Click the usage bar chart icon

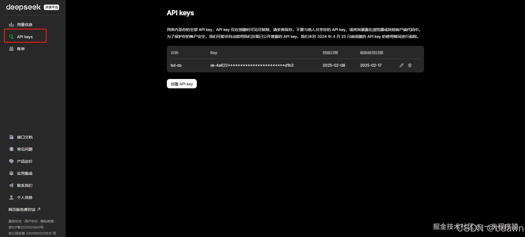(11, 25)
